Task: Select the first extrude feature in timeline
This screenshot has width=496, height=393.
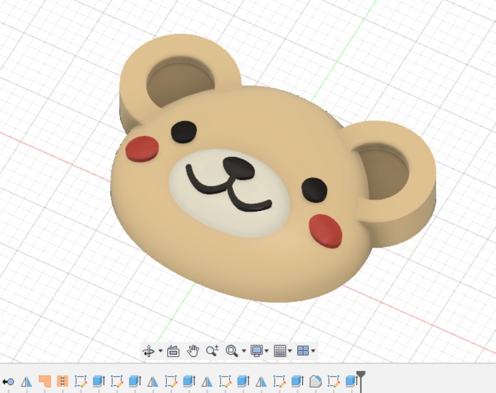Action: [99, 382]
